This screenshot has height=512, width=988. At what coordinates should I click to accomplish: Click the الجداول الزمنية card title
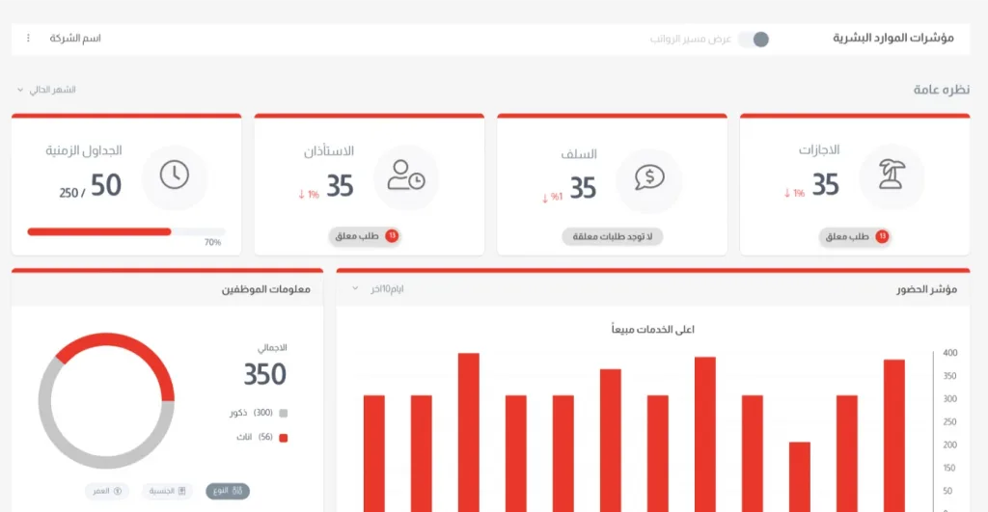tap(84, 150)
